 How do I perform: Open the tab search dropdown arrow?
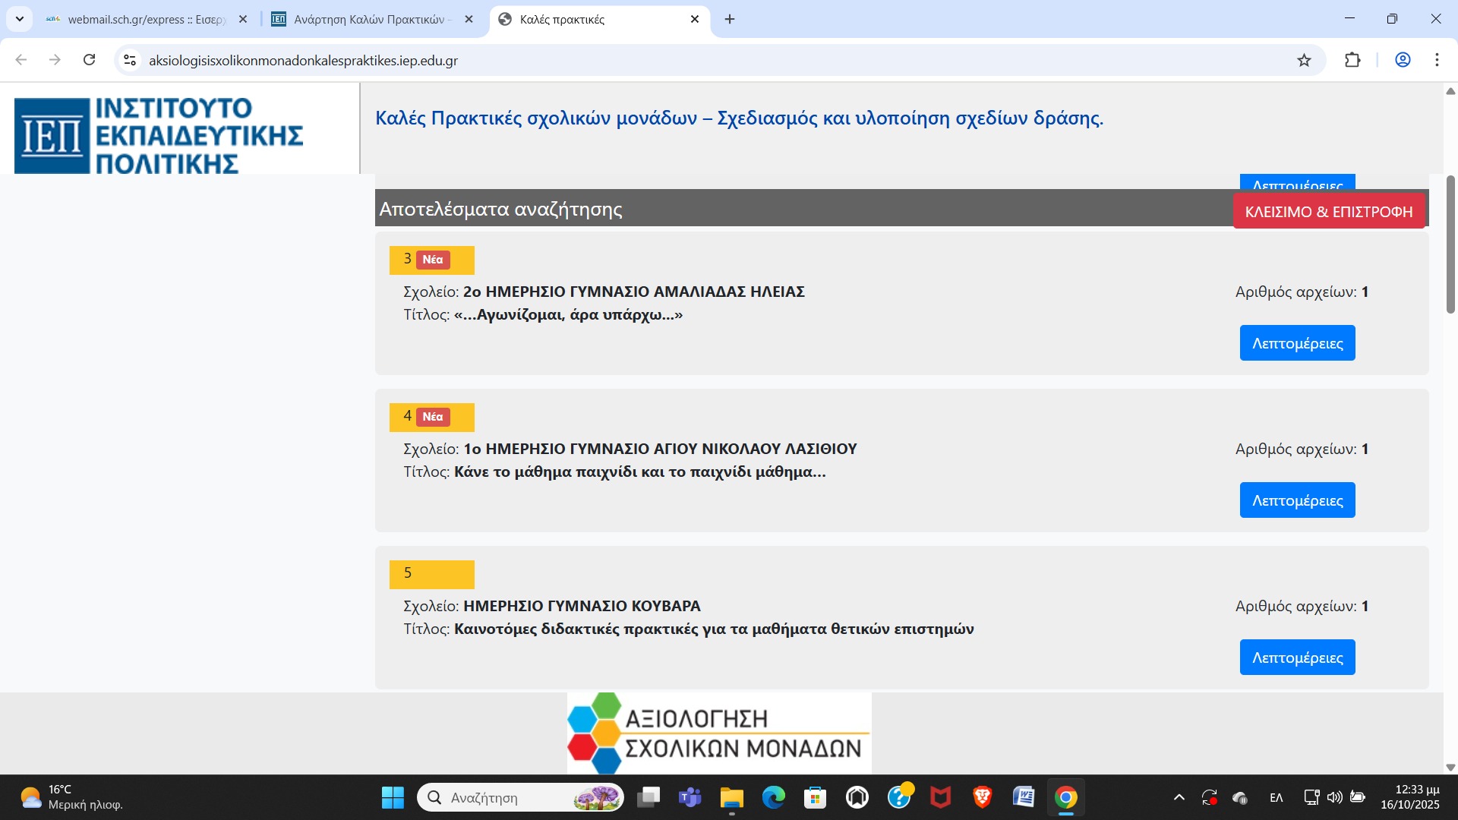[20, 19]
